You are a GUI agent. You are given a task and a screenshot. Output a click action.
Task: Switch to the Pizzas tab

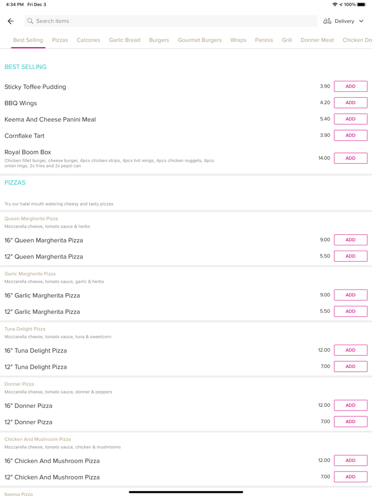(x=60, y=40)
